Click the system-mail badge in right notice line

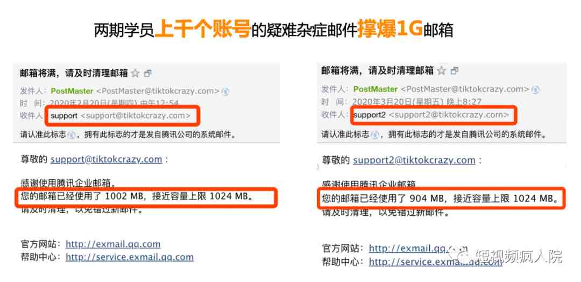375,135
